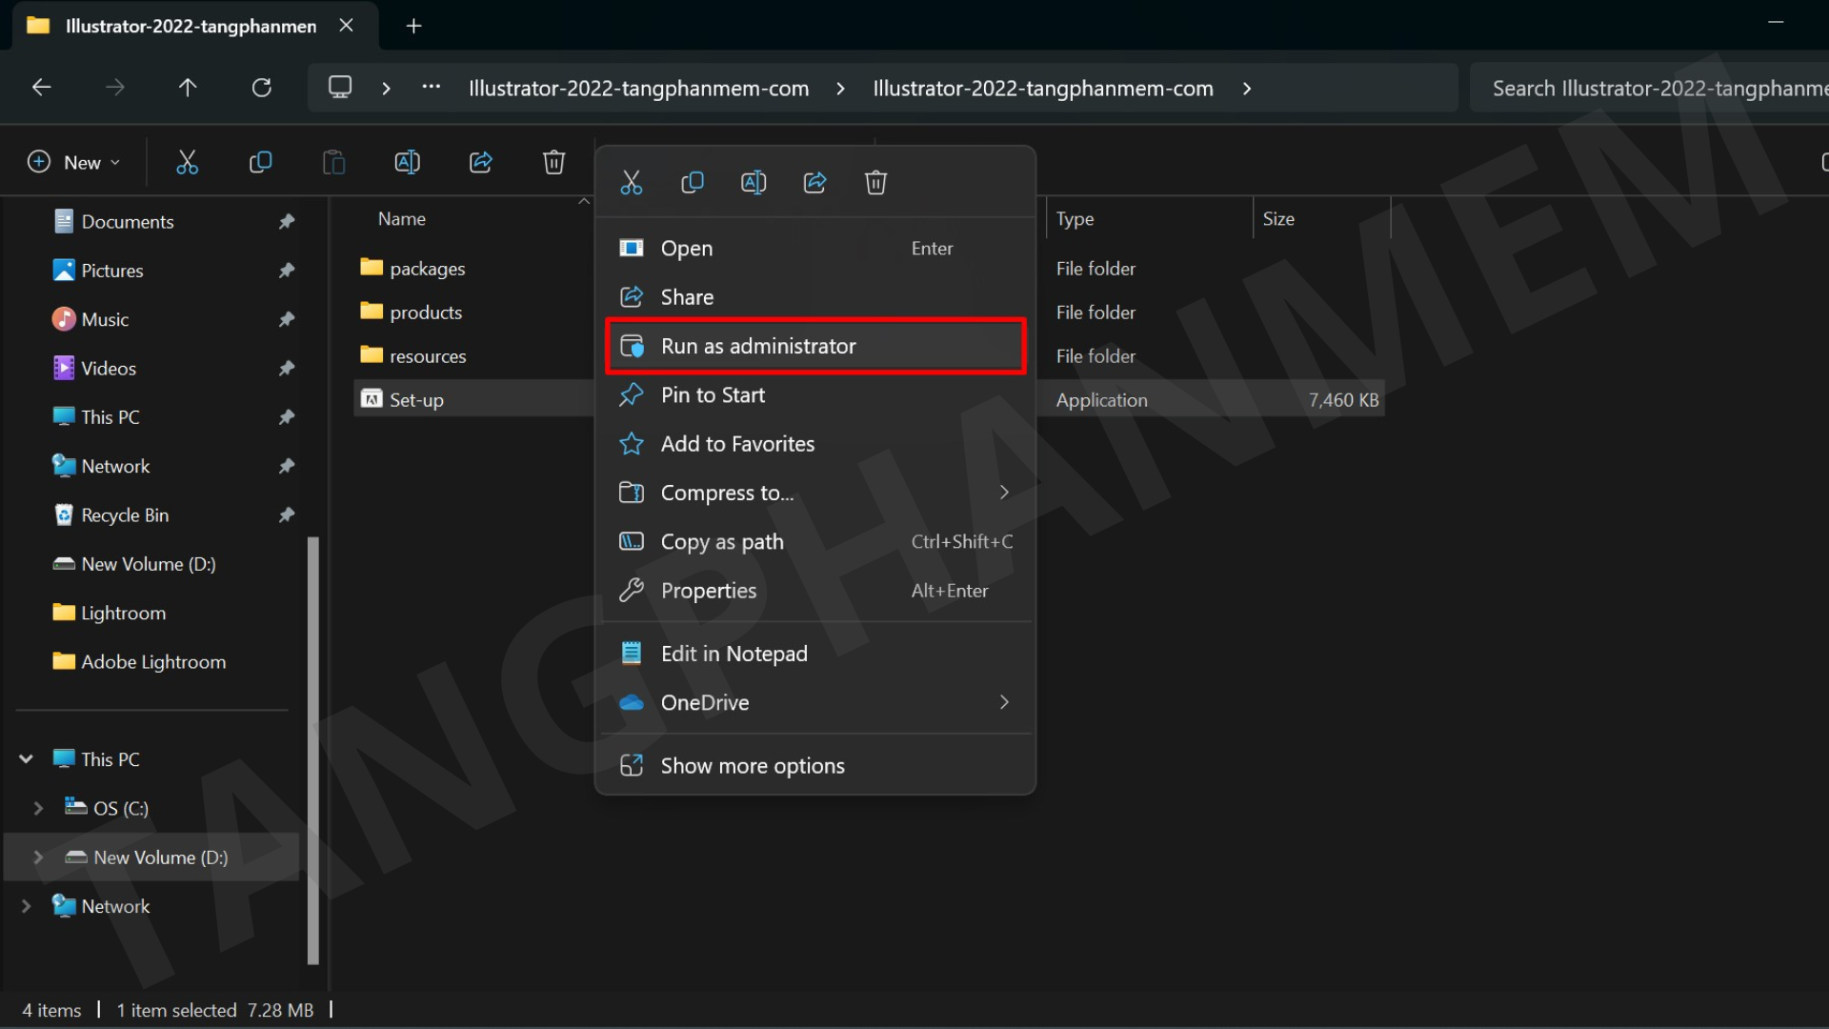
Task: Choose Copy as path
Action: (815, 542)
